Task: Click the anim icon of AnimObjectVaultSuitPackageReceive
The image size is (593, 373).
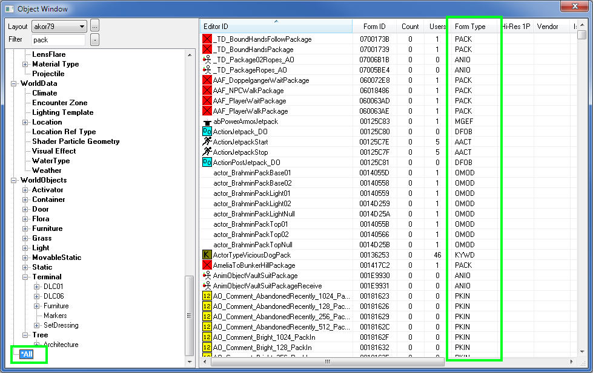Action: (207, 286)
